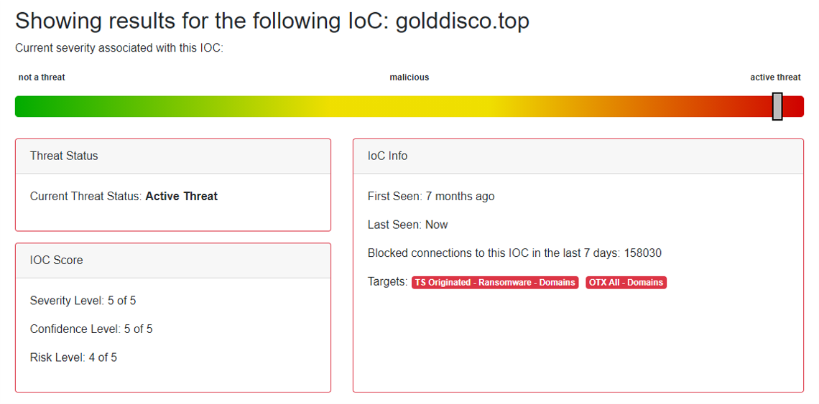Click the blocked connections count 158030
The height and width of the screenshot is (404, 819).
(643, 253)
